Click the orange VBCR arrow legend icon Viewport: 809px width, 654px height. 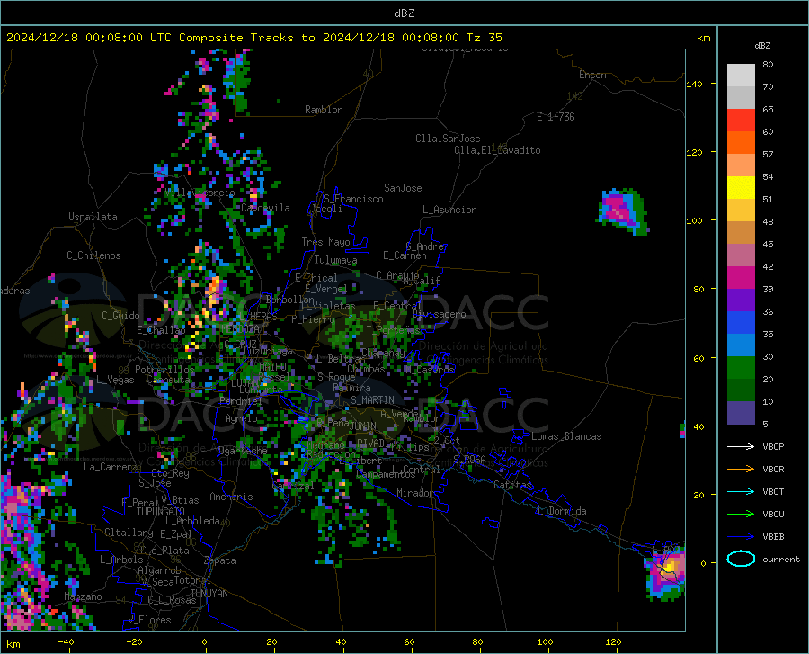[x=741, y=469]
